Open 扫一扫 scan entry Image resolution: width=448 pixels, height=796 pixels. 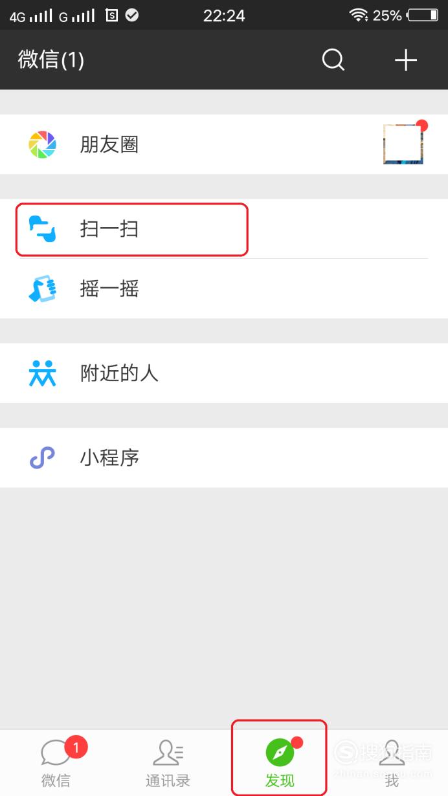click(x=224, y=229)
